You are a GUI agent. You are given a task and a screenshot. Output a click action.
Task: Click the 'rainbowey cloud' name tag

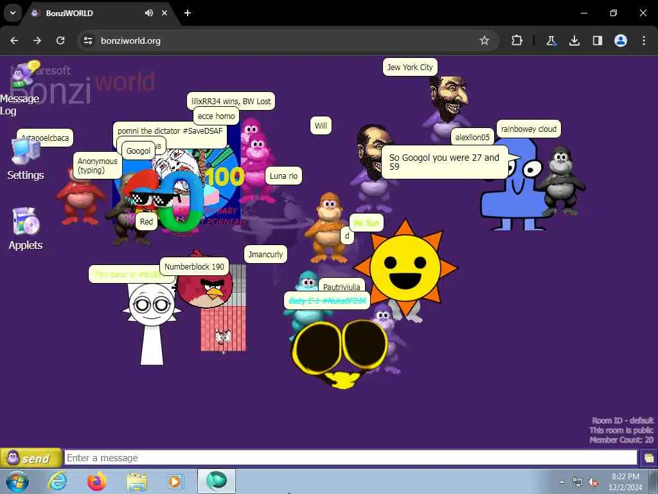click(x=529, y=129)
